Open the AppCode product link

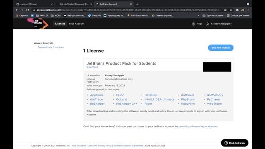(96, 95)
